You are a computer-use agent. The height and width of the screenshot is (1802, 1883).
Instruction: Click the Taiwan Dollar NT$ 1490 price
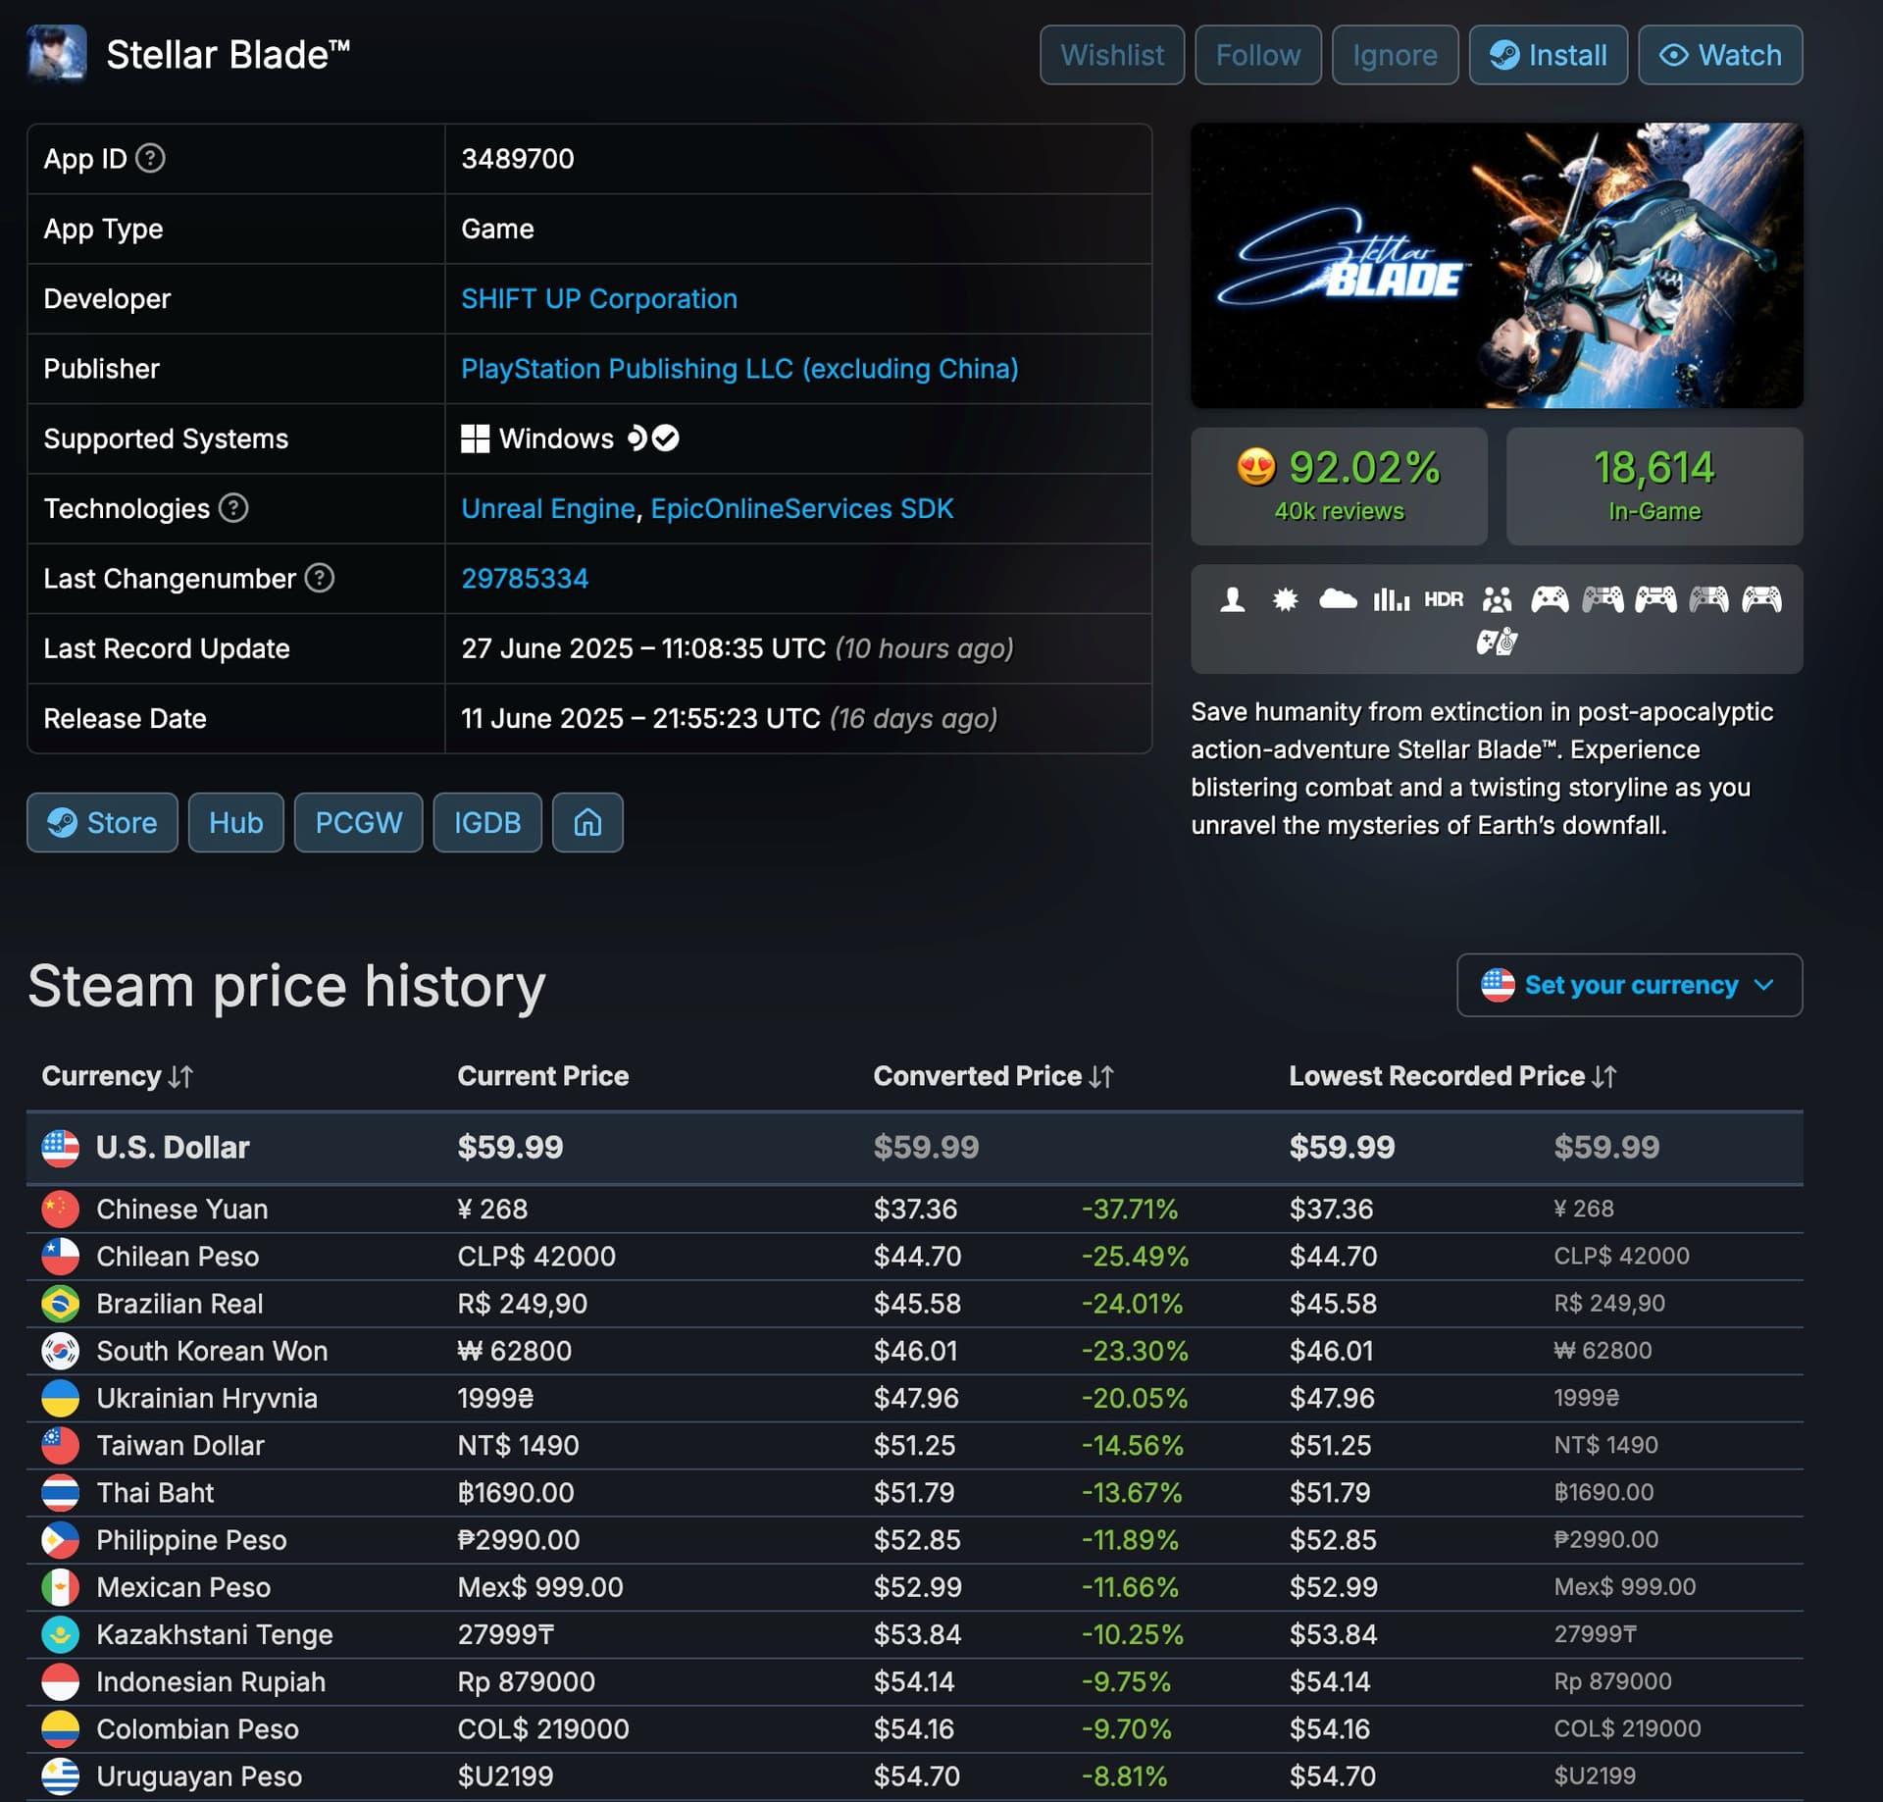point(518,1445)
